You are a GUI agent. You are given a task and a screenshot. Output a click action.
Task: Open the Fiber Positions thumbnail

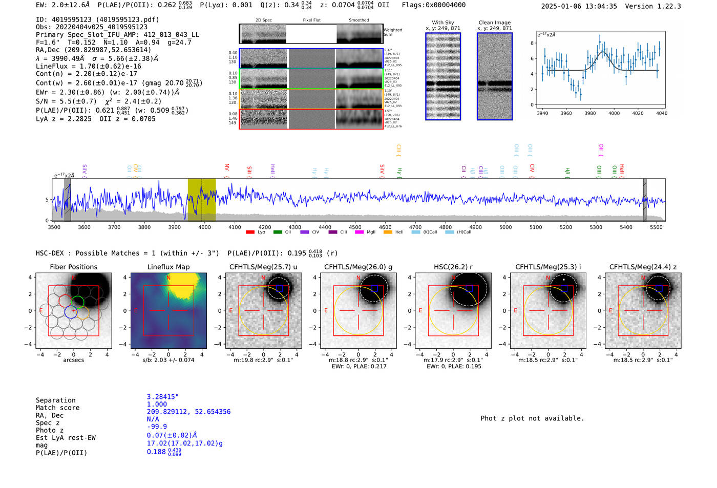click(74, 311)
